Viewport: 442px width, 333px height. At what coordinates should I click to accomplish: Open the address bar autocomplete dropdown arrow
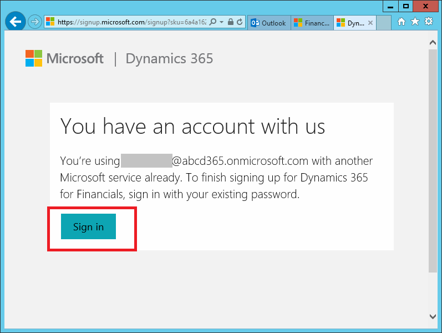222,22
